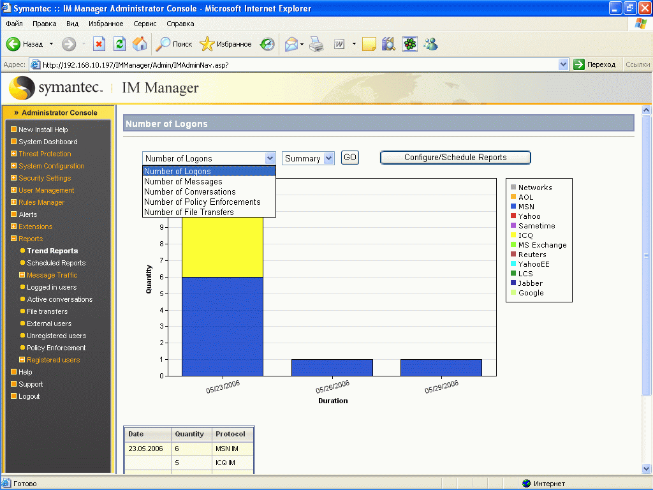Screen dimensions: 653x490
Task: Open the Messenger people icon
Action: point(430,44)
